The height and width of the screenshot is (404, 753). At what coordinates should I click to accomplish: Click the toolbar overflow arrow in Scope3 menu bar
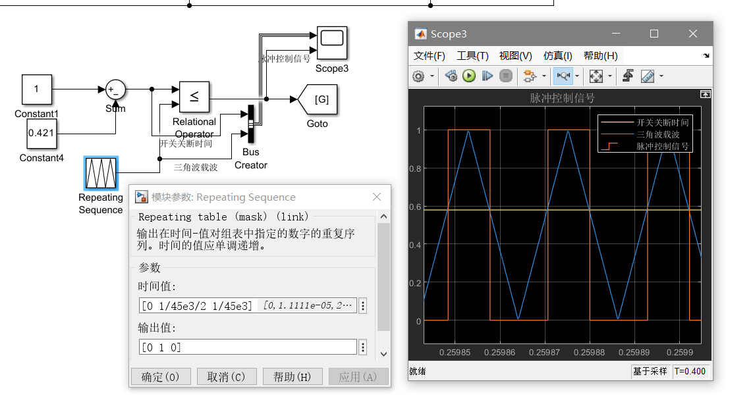(x=706, y=56)
